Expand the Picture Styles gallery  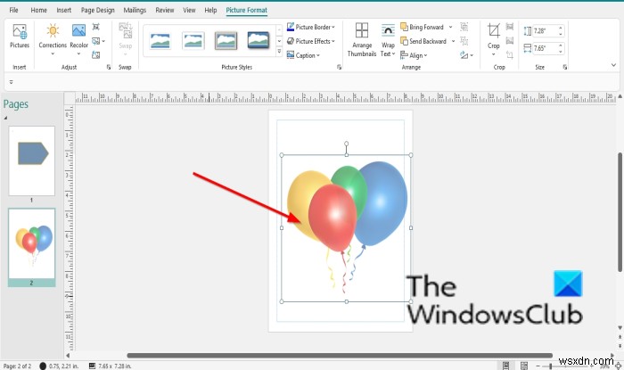279,52
